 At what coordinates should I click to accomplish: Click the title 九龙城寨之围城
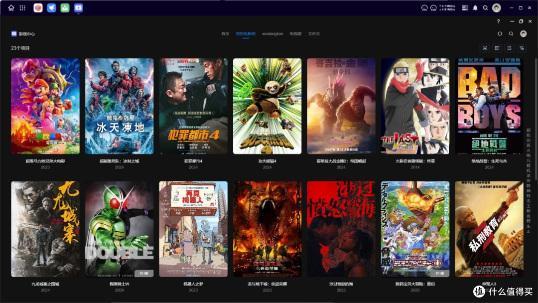click(45, 284)
